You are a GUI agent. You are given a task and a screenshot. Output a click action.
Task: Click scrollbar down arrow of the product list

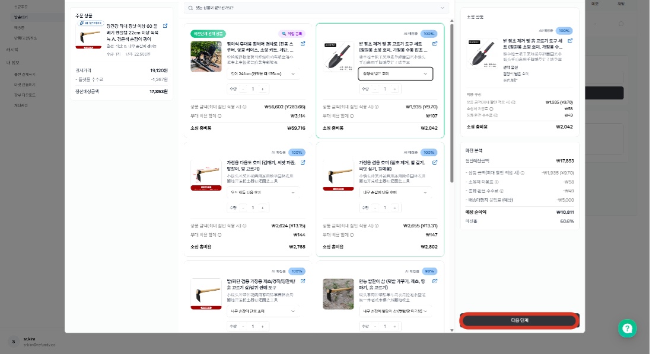(x=452, y=330)
